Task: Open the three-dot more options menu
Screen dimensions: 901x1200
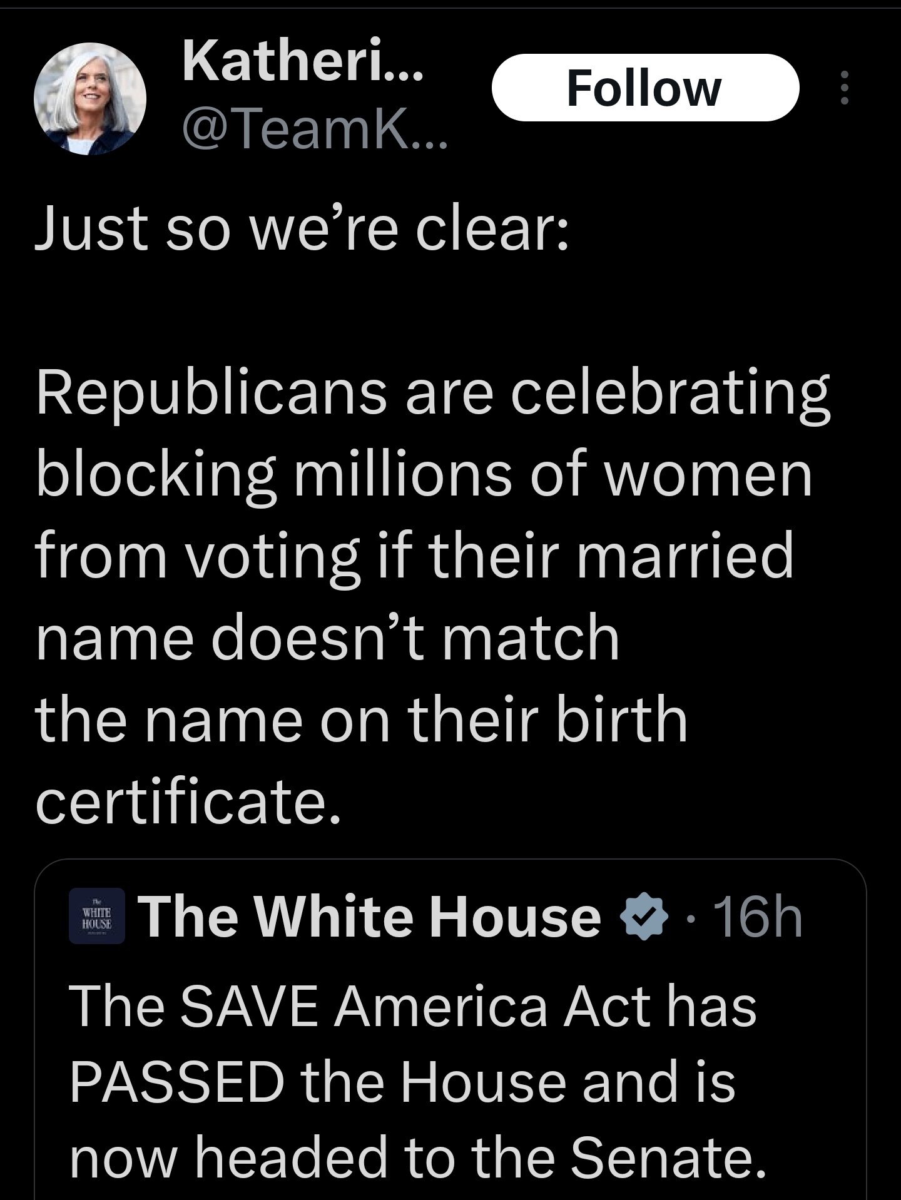Action: [x=844, y=88]
